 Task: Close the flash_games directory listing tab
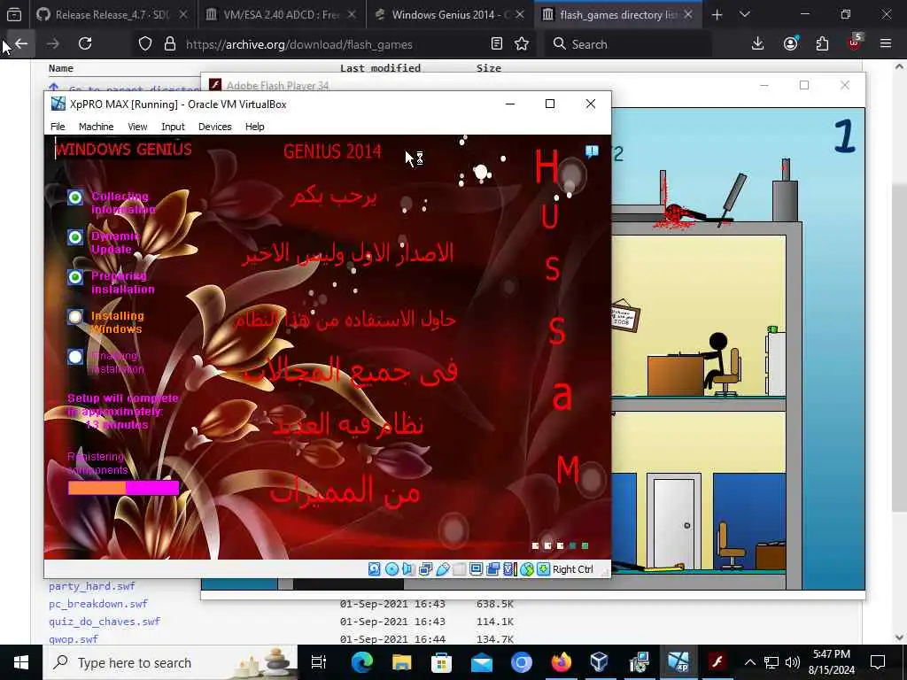click(688, 15)
